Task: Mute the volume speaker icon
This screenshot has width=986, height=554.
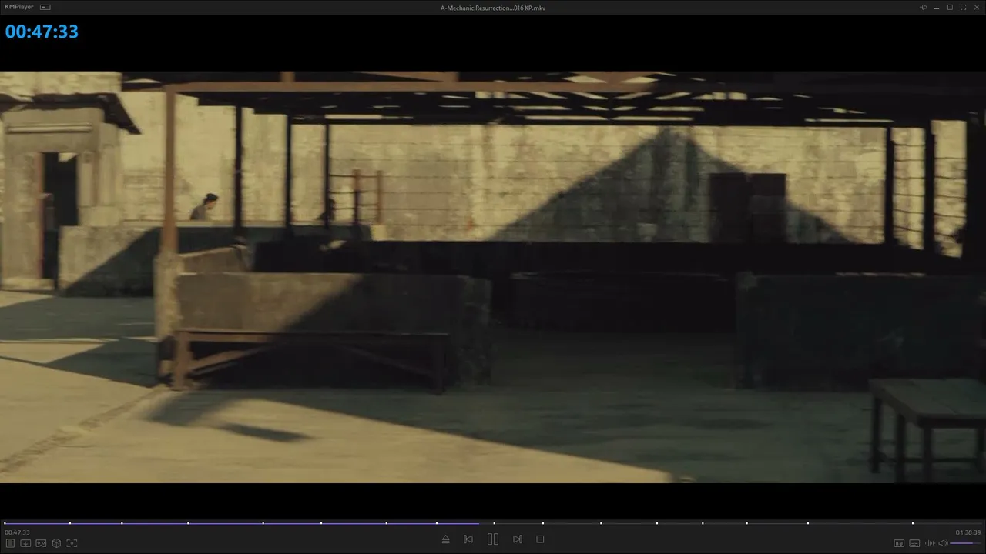Action: 943,543
